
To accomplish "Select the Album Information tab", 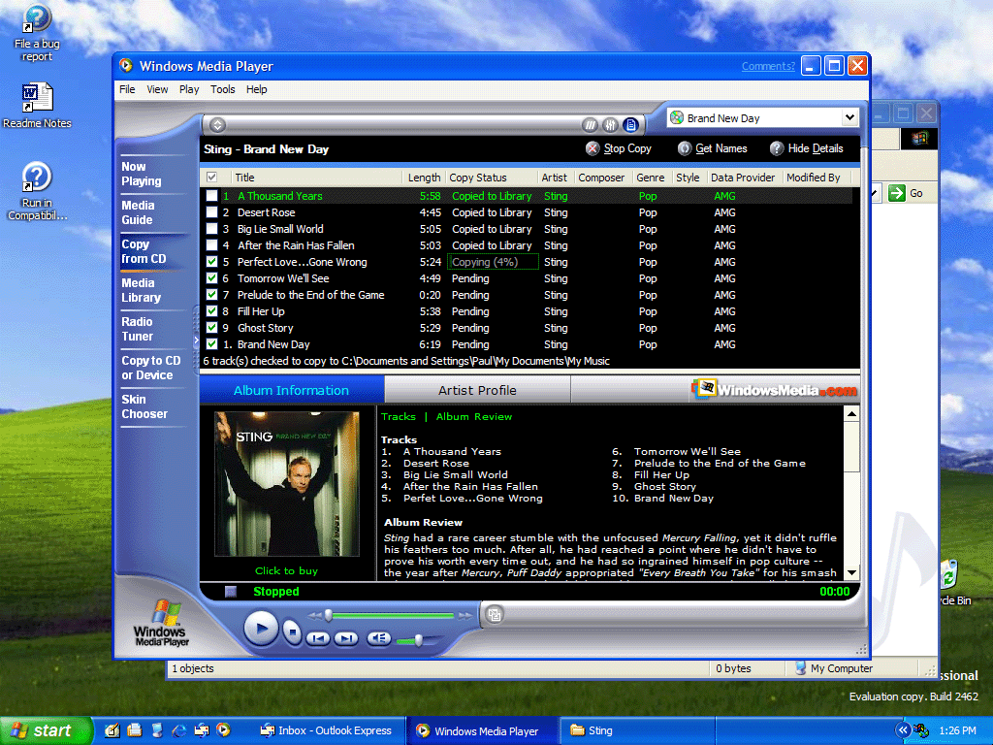I will point(291,390).
